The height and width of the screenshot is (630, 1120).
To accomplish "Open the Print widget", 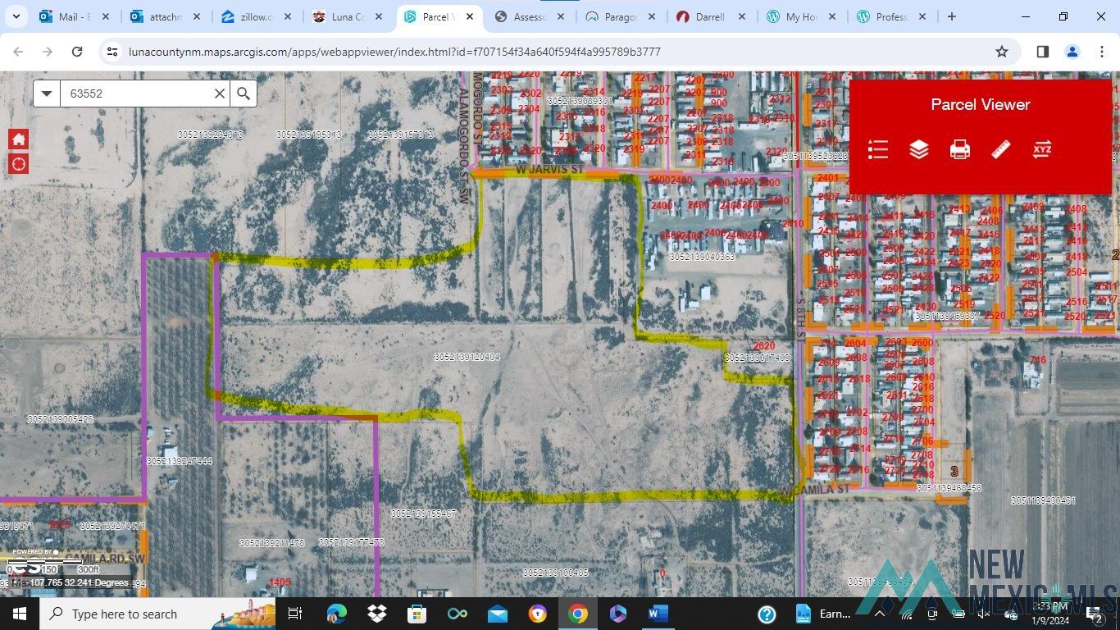I will point(960,149).
